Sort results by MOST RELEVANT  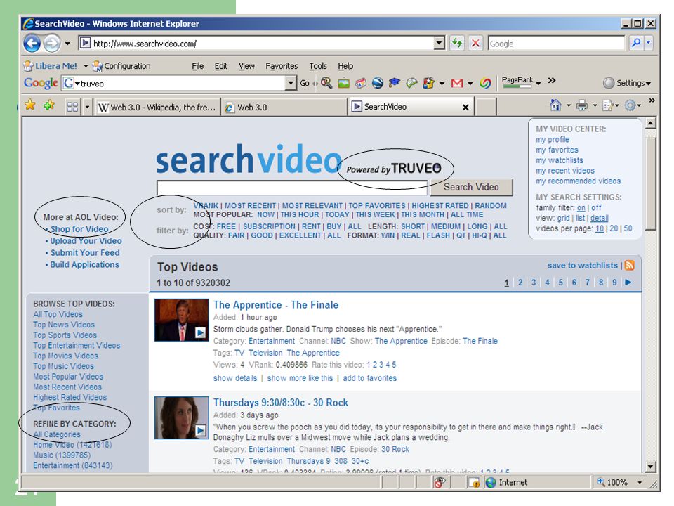(x=312, y=206)
